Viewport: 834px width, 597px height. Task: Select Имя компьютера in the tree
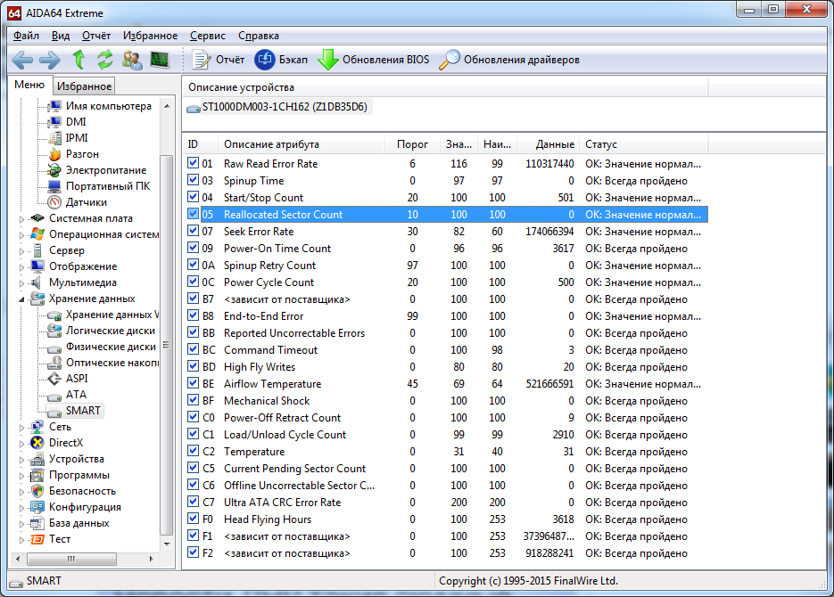(x=109, y=106)
